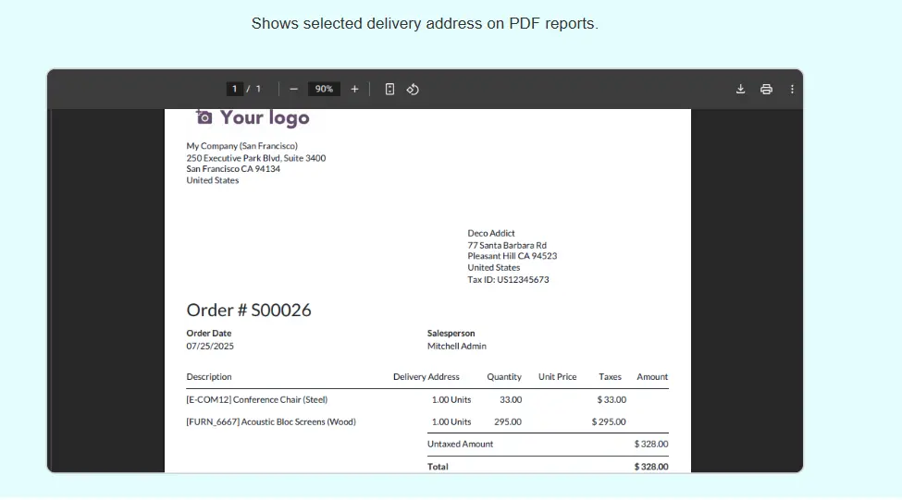Select the current page number field
This screenshot has width=902, height=500.
click(x=235, y=89)
